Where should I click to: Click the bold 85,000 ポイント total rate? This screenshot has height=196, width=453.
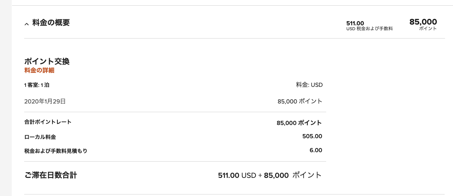click(299, 123)
